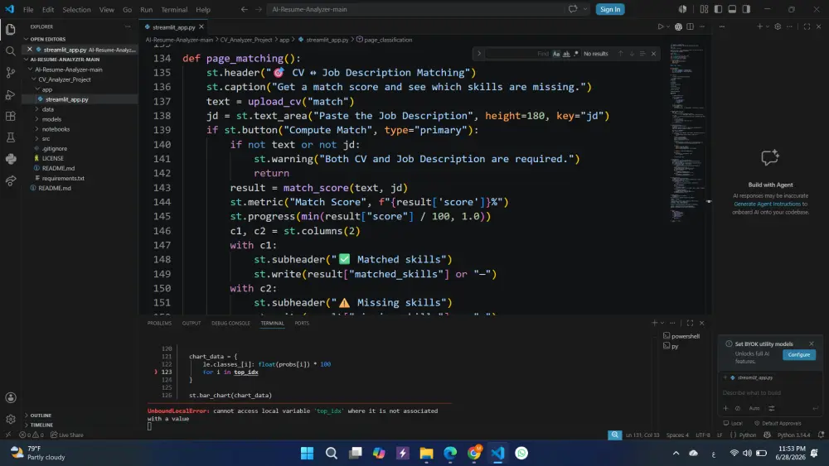Click the zoom-out icon in status bar
Image resolution: width=829 pixels, height=466 pixels.
[614, 435]
